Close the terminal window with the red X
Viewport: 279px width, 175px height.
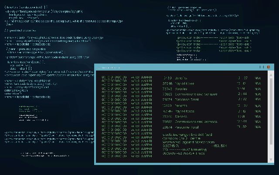point(269,67)
